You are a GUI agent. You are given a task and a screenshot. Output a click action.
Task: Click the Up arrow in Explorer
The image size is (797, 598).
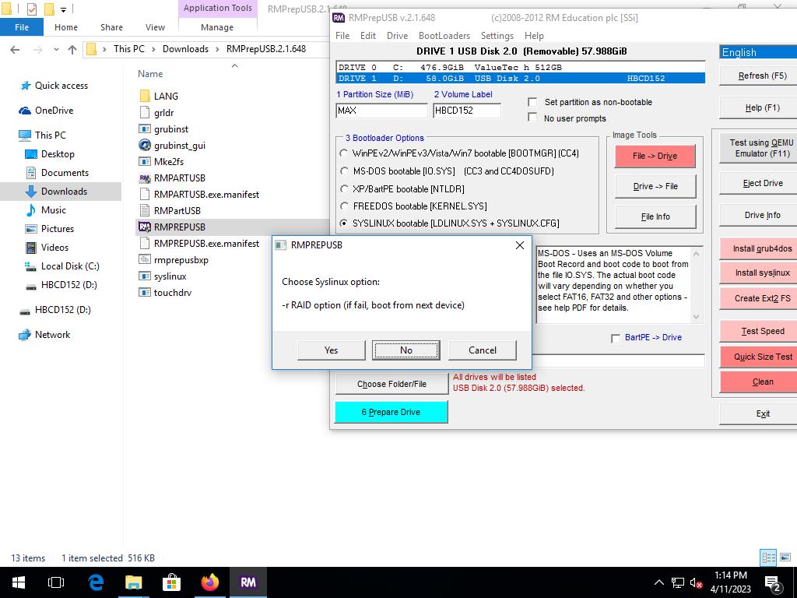[x=72, y=49]
